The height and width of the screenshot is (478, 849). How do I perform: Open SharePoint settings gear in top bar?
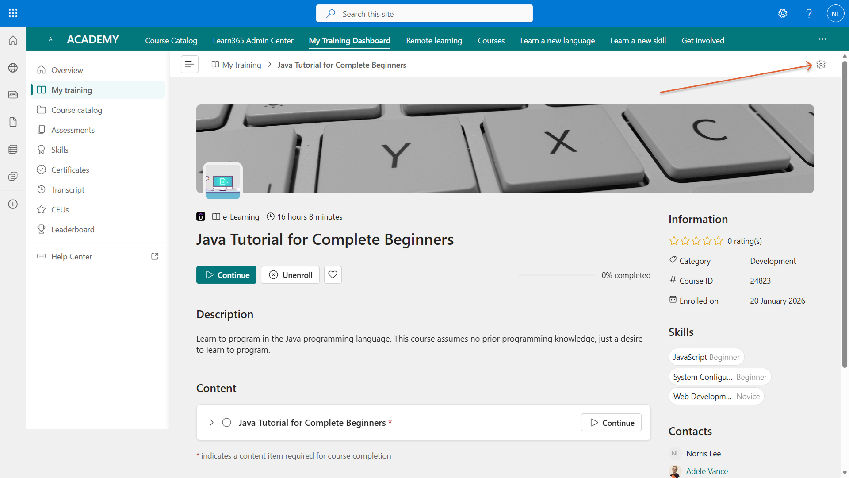(x=783, y=13)
